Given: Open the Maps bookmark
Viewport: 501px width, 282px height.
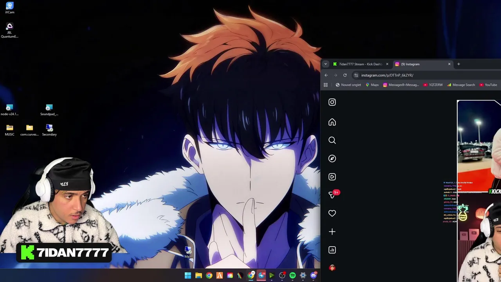Looking at the screenshot, I should point(372,85).
